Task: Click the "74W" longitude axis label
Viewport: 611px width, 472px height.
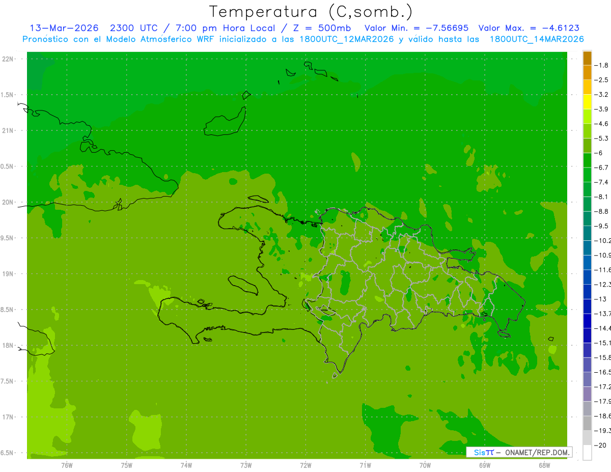Action: (x=186, y=465)
